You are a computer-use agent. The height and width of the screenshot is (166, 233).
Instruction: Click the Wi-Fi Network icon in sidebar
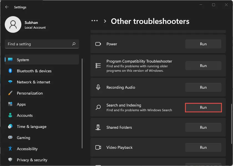(x=10, y=82)
